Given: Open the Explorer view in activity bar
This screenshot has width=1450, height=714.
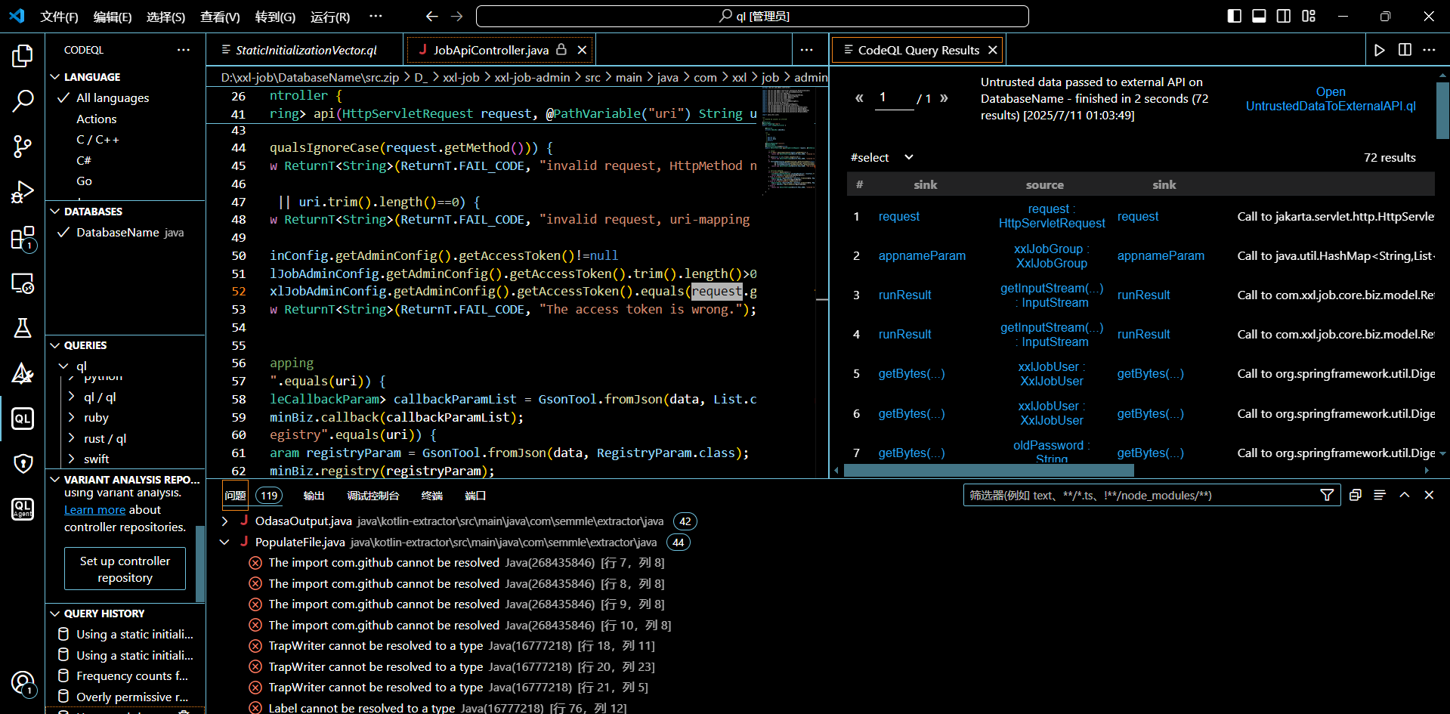Looking at the screenshot, I should coord(23,56).
